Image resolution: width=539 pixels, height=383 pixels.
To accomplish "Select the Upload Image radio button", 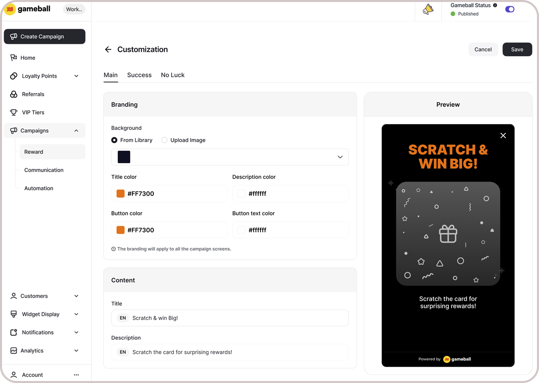I will [164, 140].
